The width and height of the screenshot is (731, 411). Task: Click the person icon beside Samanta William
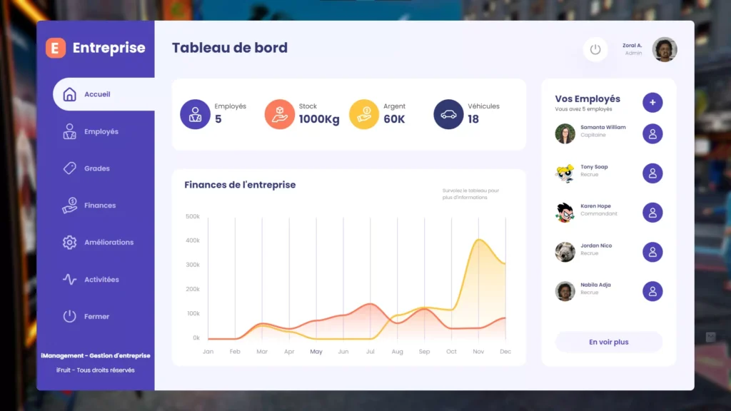coord(652,133)
